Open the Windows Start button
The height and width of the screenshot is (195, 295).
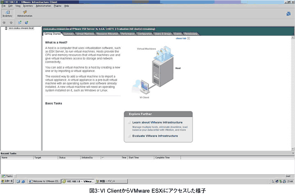(x=7, y=181)
